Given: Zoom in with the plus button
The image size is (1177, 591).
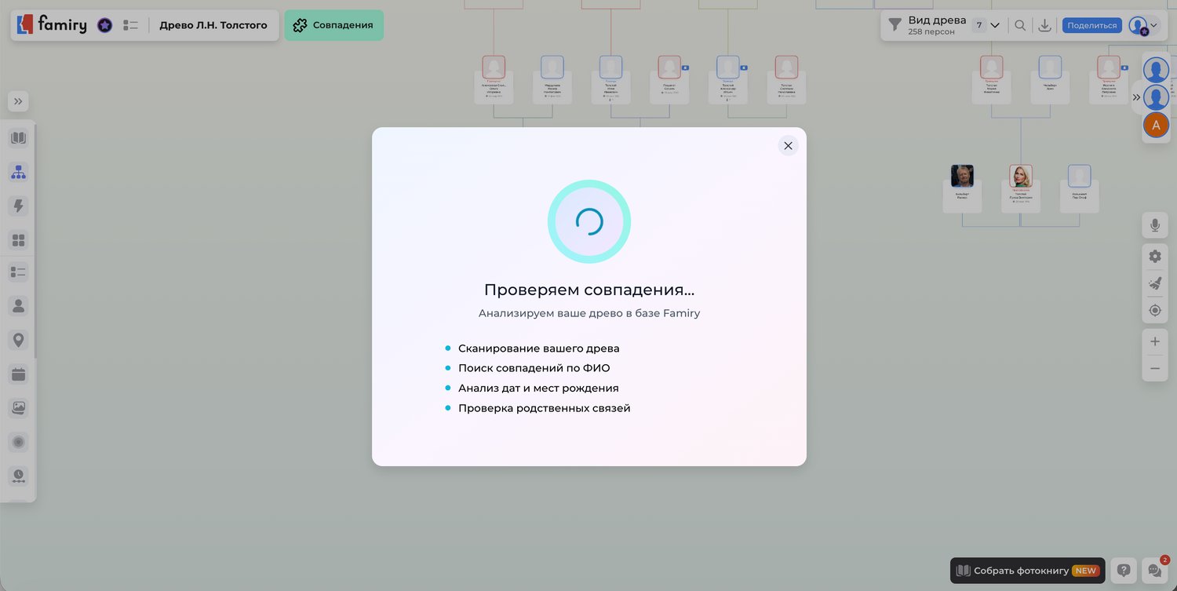Looking at the screenshot, I should click(1154, 341).
